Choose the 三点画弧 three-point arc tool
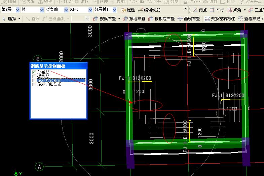 (53, 19)
